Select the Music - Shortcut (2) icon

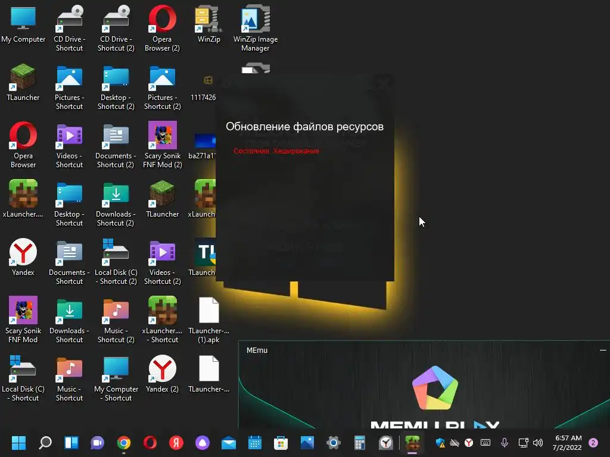(x=116, y=320)
